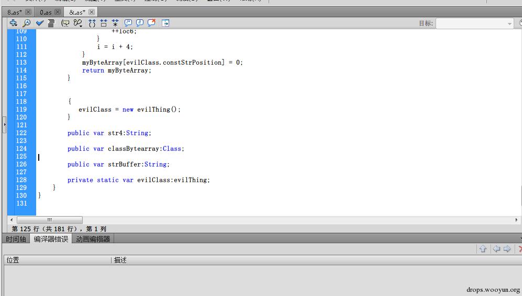Open the 目标 dropdown list
Screen dimensions: 522x296
coord(475,23)
